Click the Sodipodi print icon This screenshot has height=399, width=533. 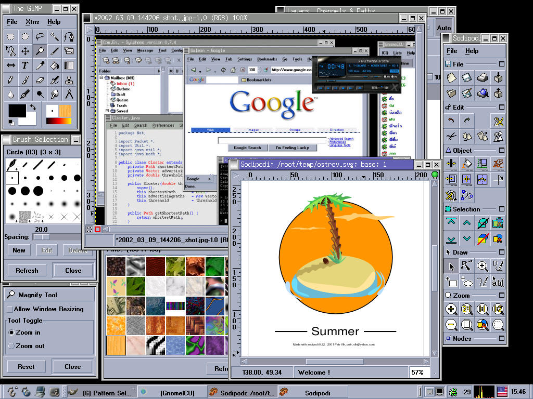coord(483,78)
